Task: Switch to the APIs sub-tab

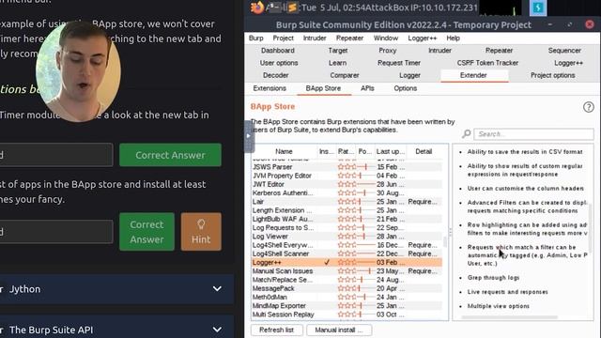Action: click(x=367, y=88)
